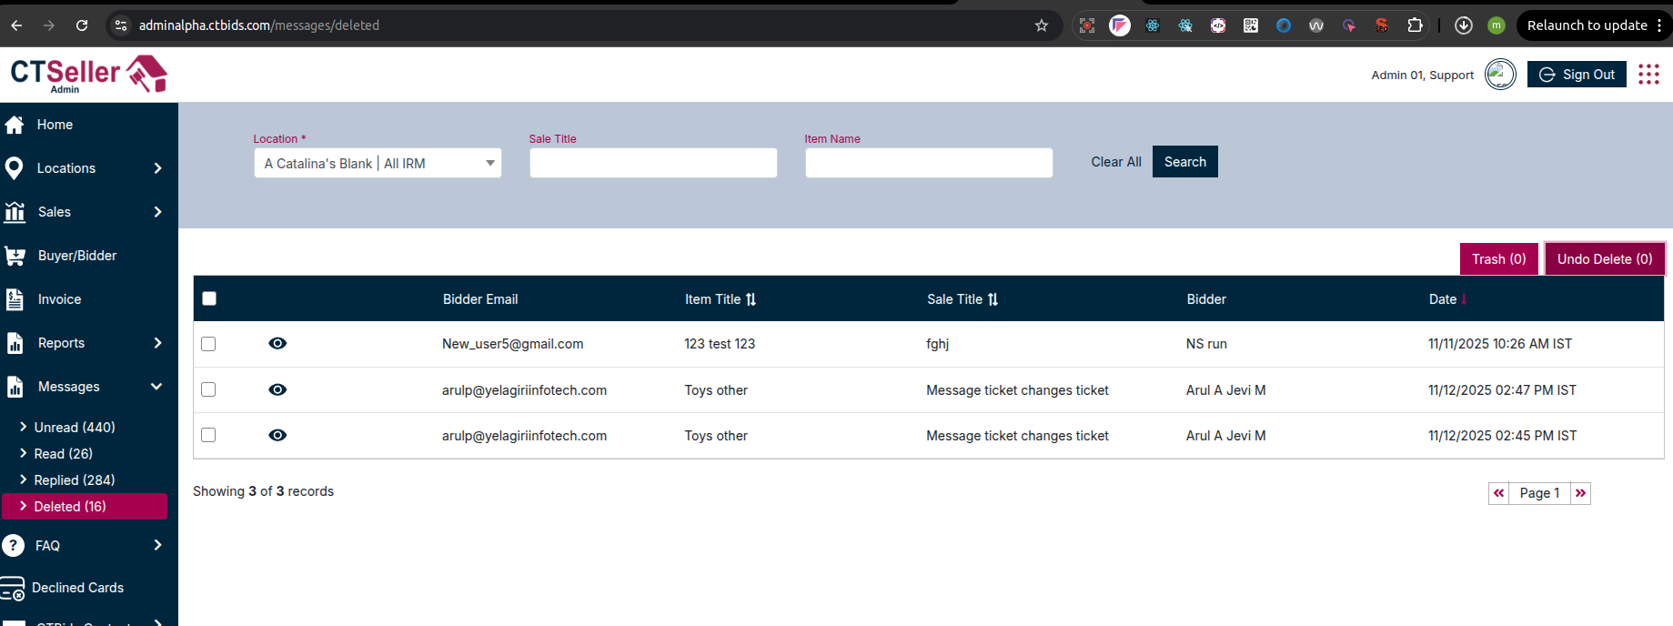Viewport: 1673px width, 626px height.
Task: Collapse the Messages sidebar menu
Action: pos(156,387)
